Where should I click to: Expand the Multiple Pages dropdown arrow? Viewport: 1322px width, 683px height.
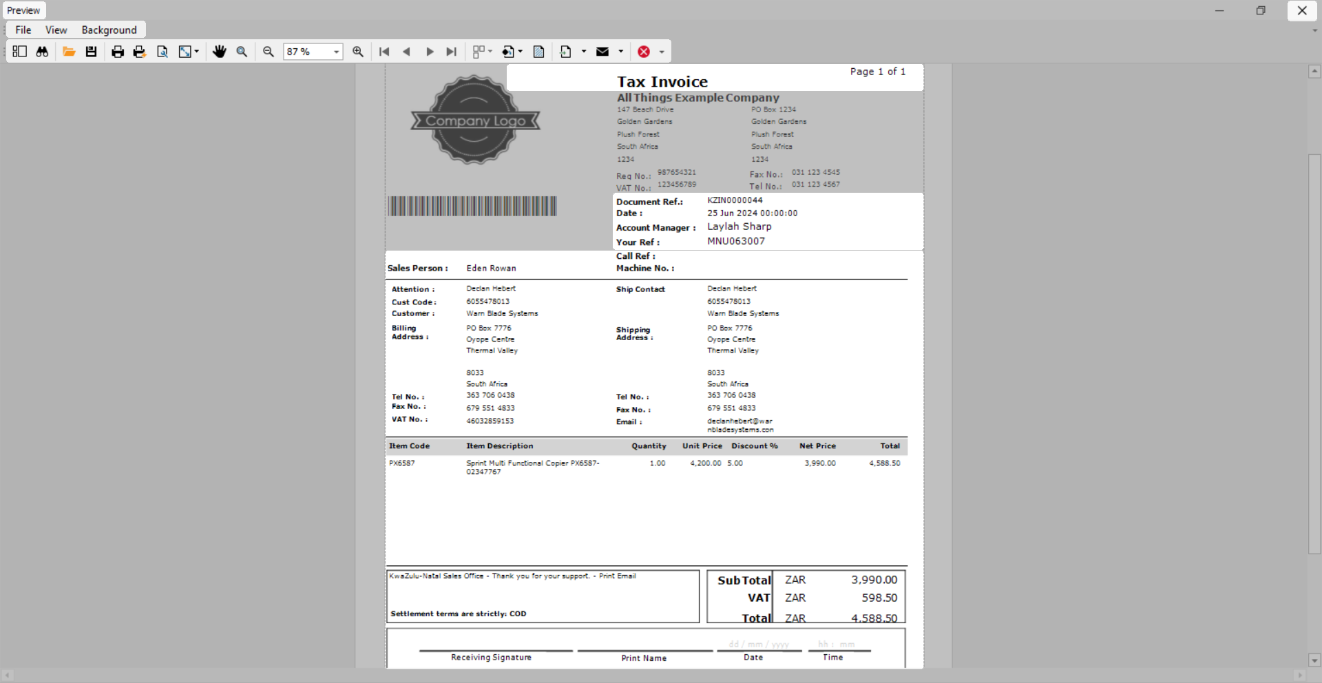[x=490, y=52]
